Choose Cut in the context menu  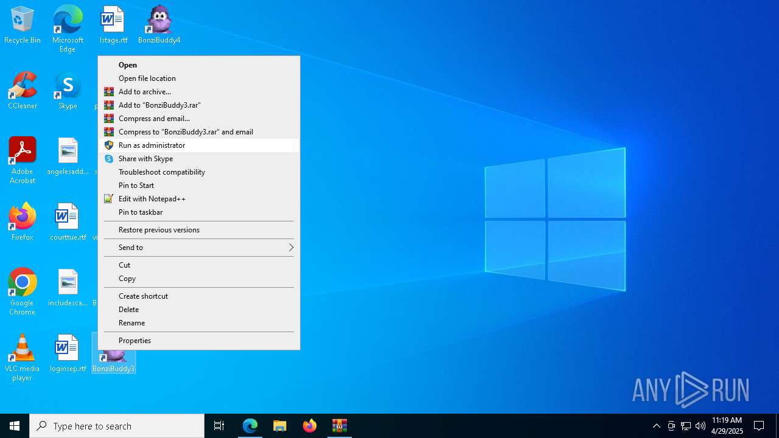[199, 265]
